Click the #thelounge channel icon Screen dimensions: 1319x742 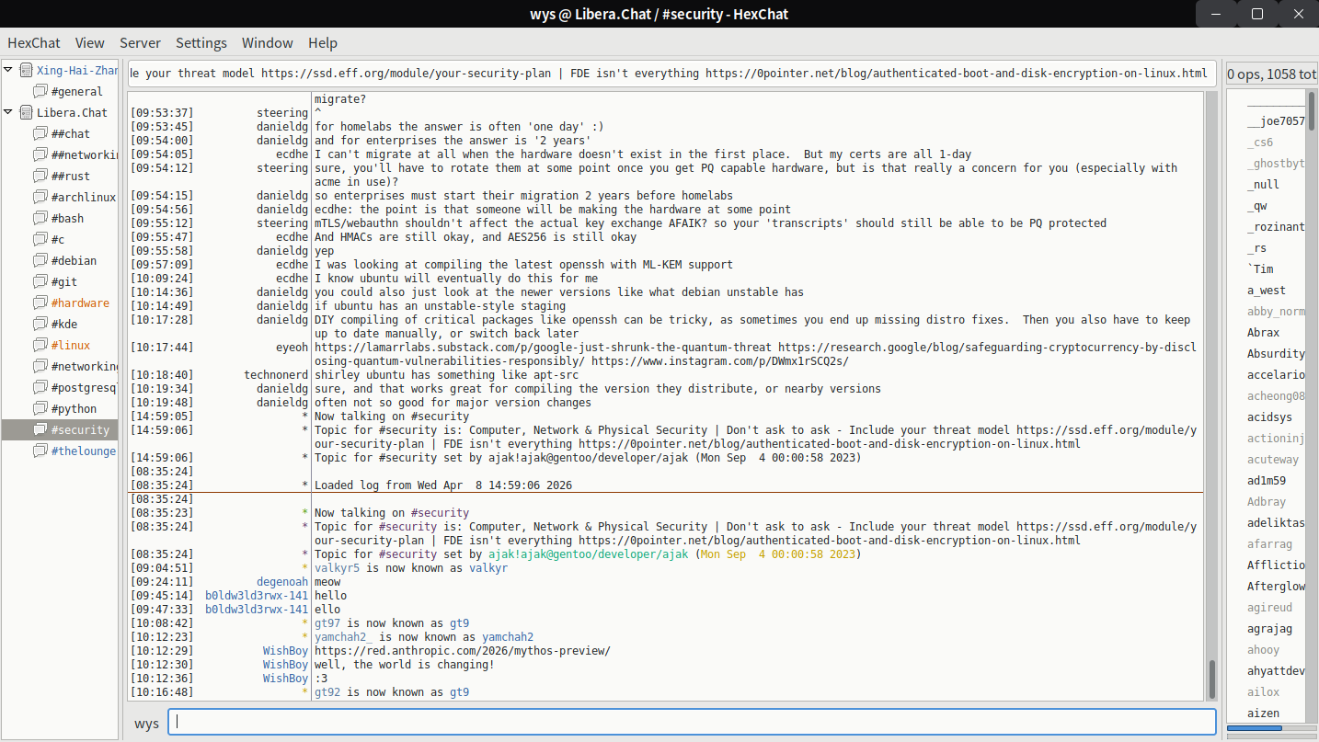40,451
